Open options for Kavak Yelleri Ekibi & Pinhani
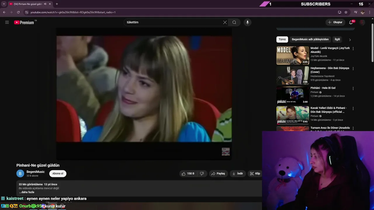Screen dimensions: 374x210 coord(353,108)
